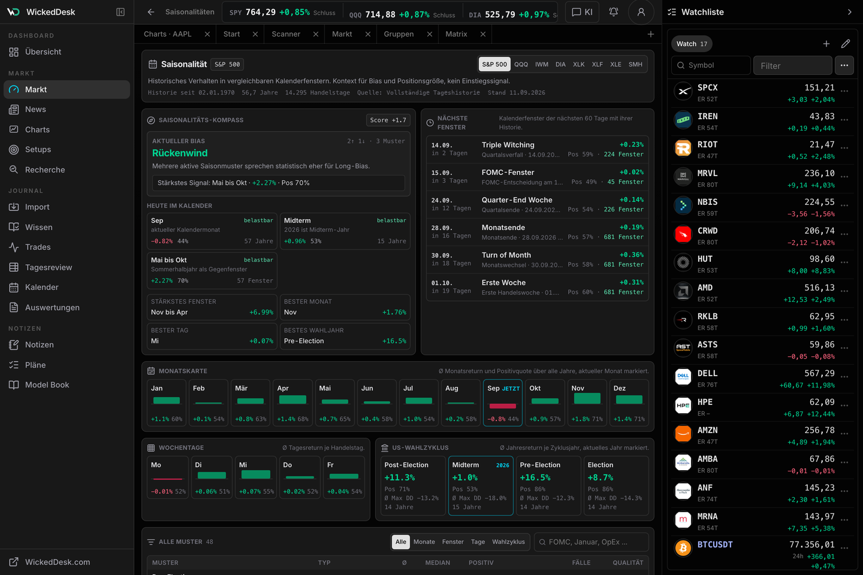This screenshot has height=575, width=863.
Task: Select the DIA symbol toggle
Action: (560, 64)
